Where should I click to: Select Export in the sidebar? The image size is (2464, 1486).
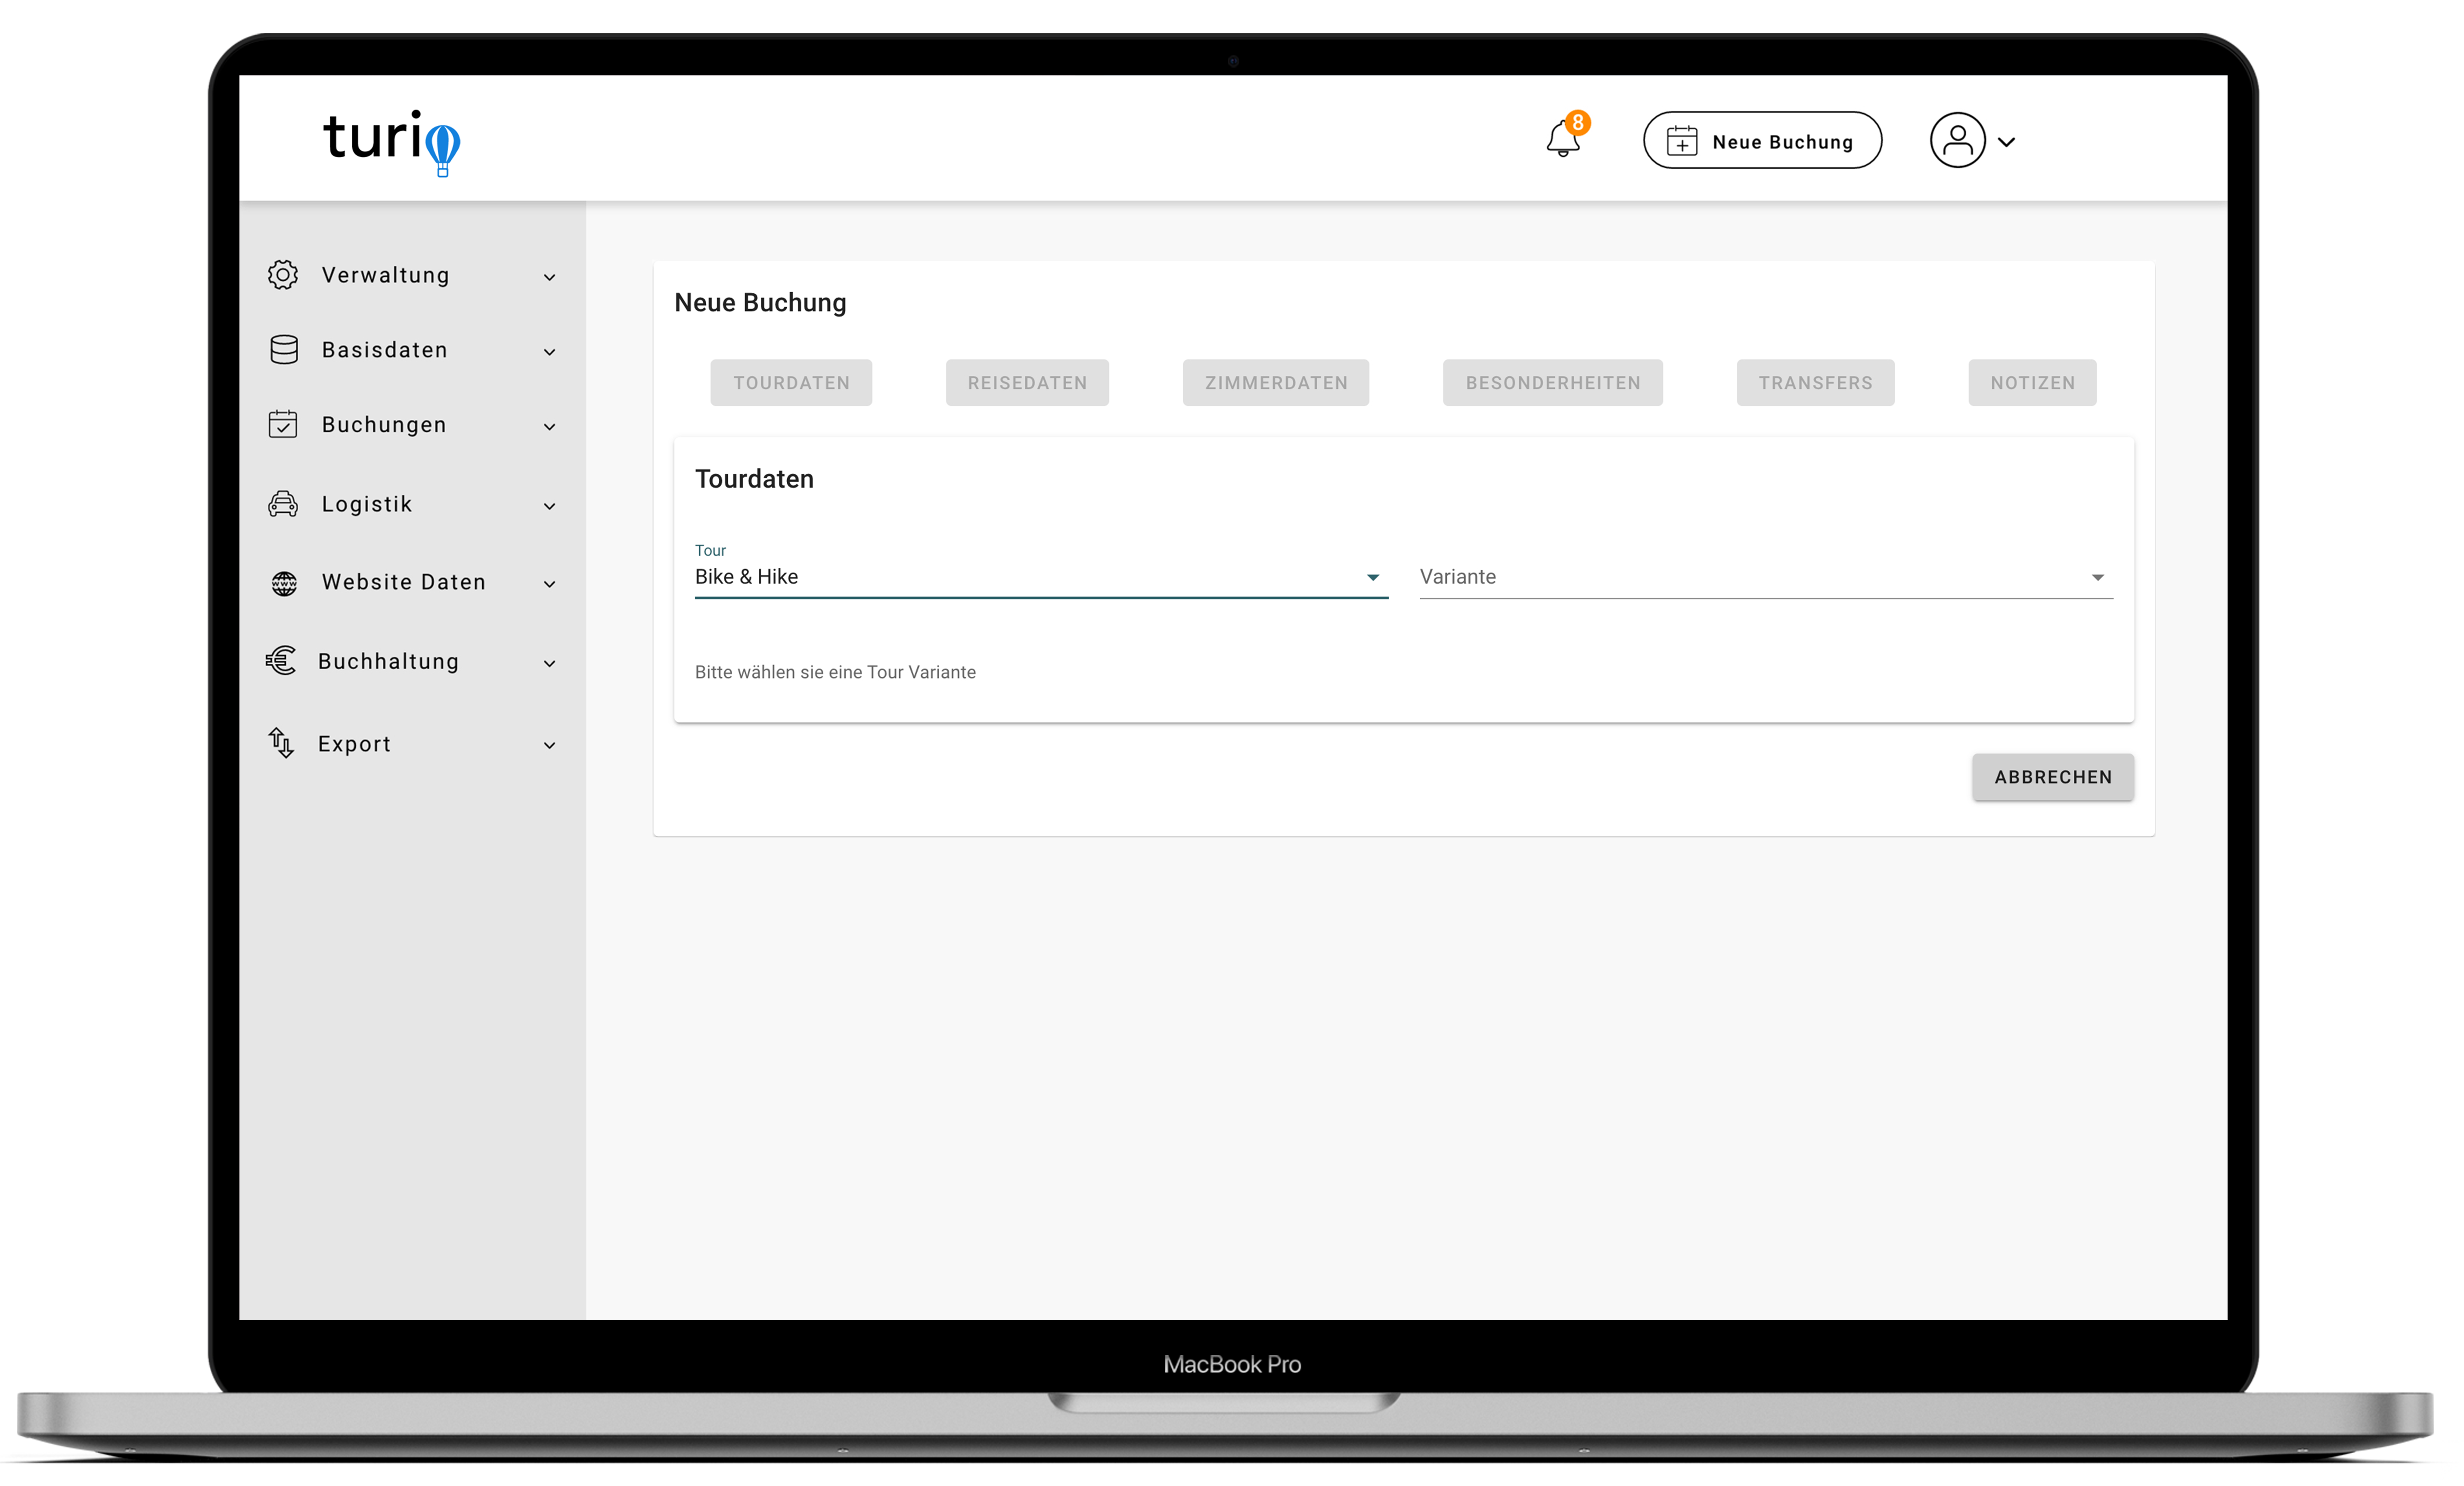[354, 744]
